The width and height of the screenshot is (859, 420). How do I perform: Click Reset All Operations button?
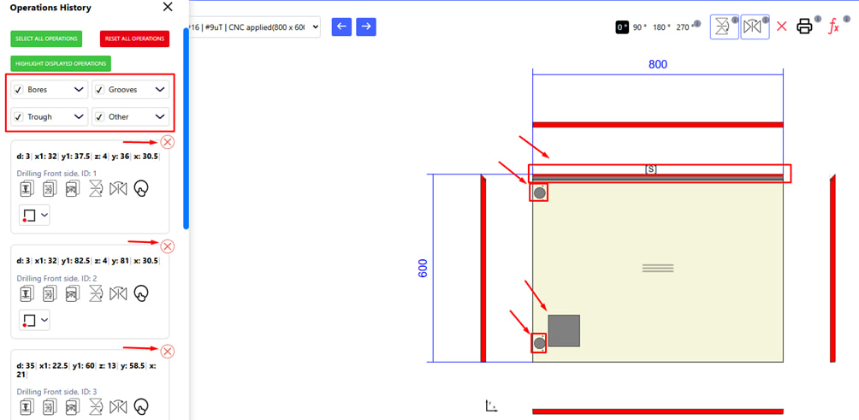134,38
